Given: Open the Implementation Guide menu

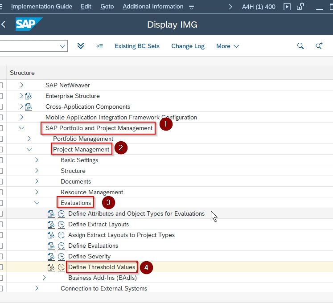Looking at the screenshot, I should coord(41,7).
